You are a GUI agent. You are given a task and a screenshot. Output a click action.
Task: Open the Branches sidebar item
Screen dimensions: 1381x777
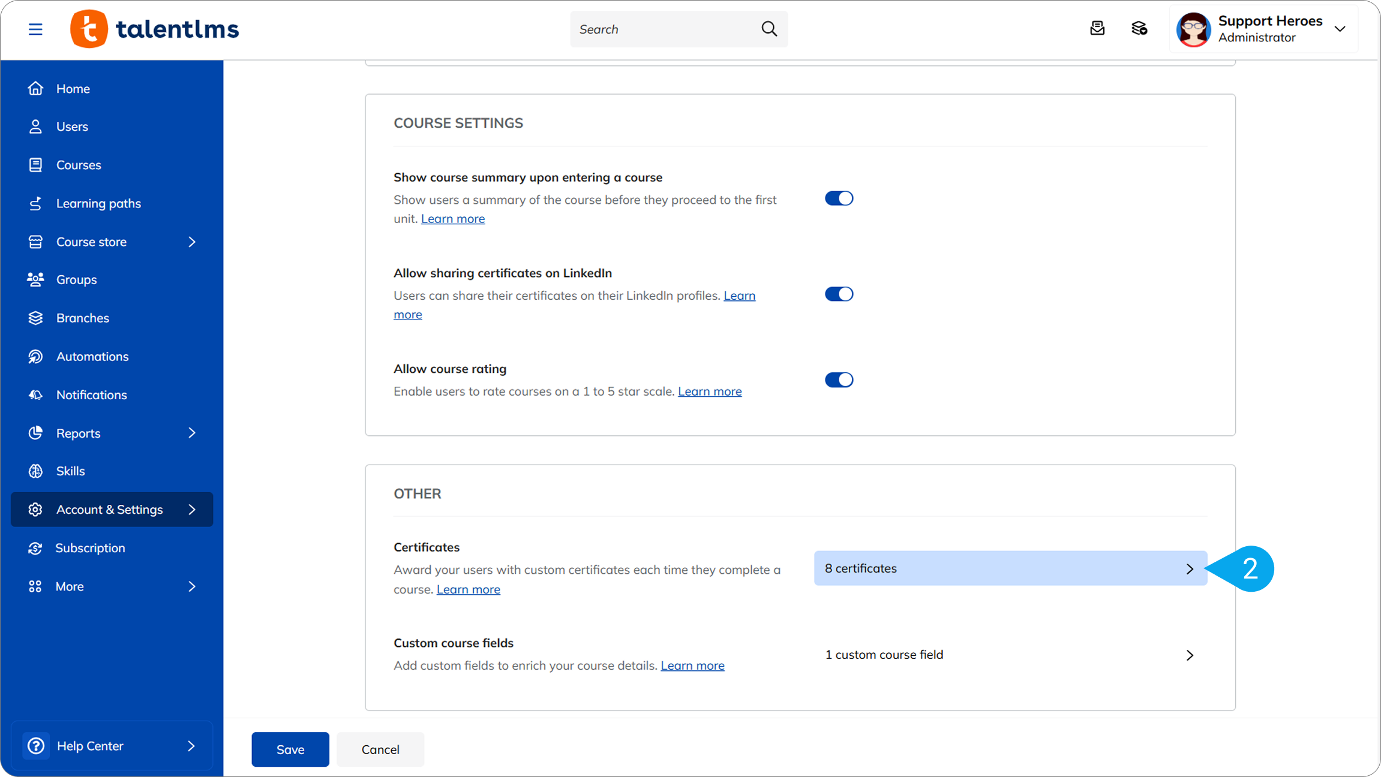[82, 318]
